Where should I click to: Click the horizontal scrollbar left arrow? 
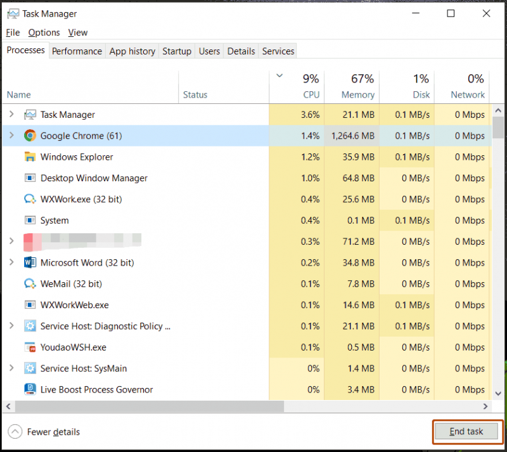click(8, 406)
